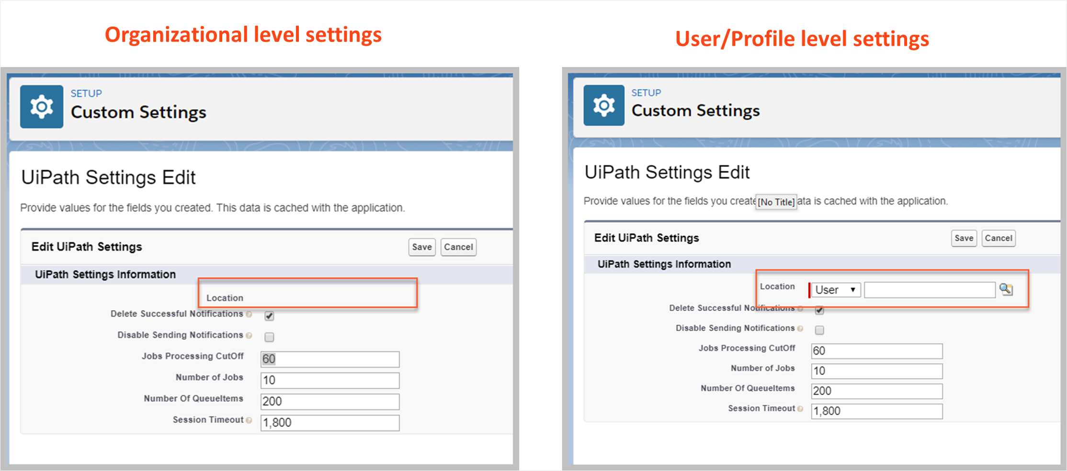Click help icon next to left Delete Successful Notifications
1067x471 pixels.
[249, 314]
